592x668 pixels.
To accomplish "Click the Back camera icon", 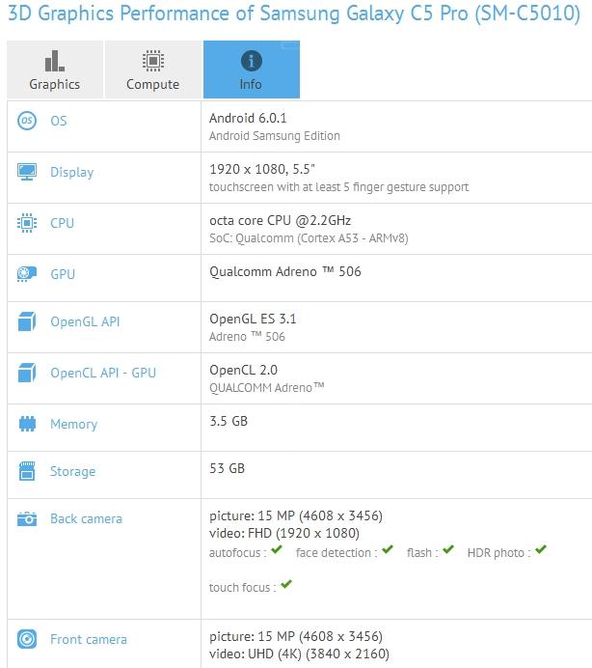I will coord(27,519).
